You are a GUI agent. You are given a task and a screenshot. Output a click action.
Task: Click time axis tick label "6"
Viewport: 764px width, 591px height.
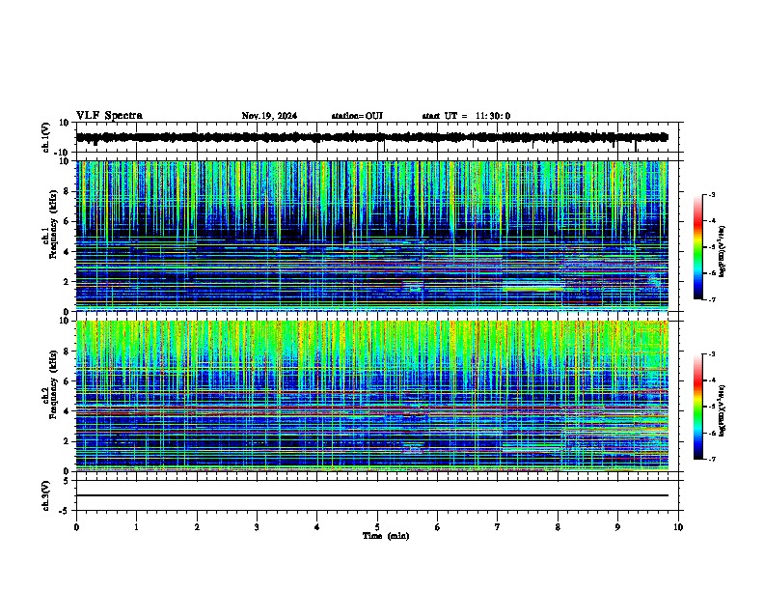(x=438, y=527)
